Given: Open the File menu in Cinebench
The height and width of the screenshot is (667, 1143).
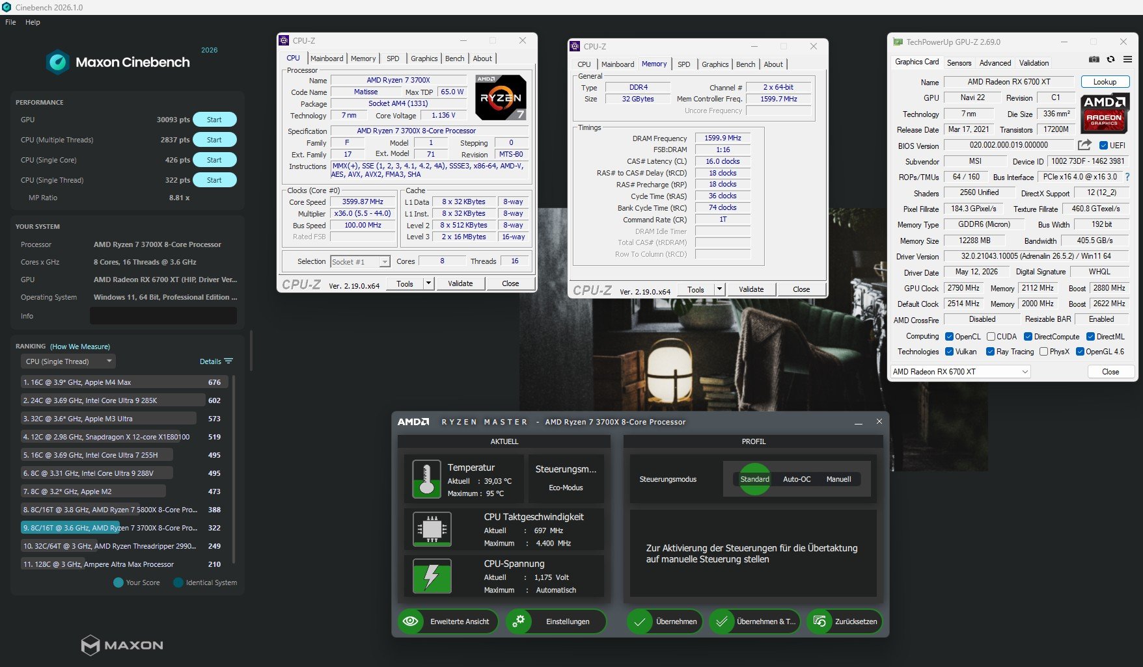Looking at the screenshot, I should pos(10,22).
